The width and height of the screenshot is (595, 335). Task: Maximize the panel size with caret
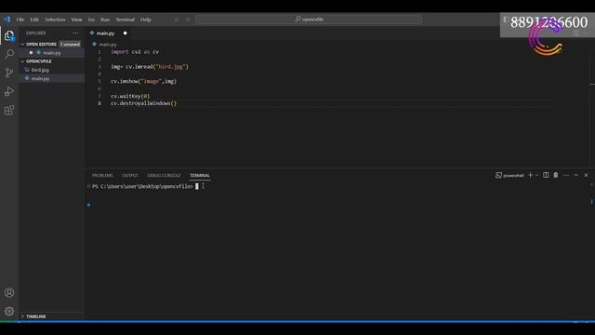pyautogui.click(x=576, y=175)
